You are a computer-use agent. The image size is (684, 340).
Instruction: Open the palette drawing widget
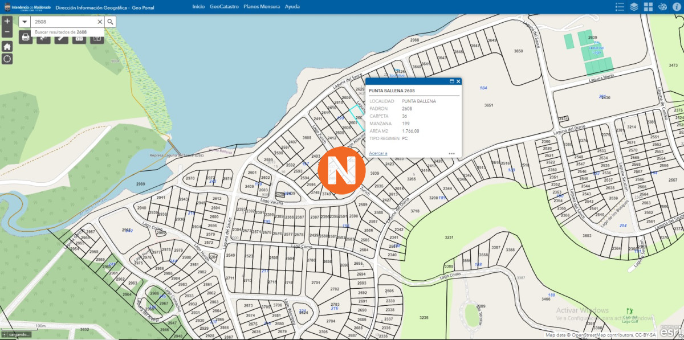pyautogui.click(x=662, y=7)
